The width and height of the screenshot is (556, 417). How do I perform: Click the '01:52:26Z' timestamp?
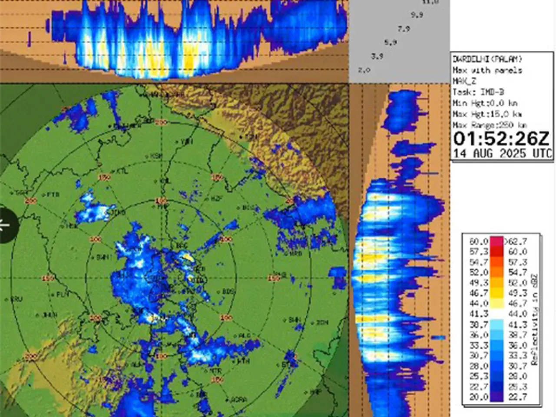pos(502,139)
